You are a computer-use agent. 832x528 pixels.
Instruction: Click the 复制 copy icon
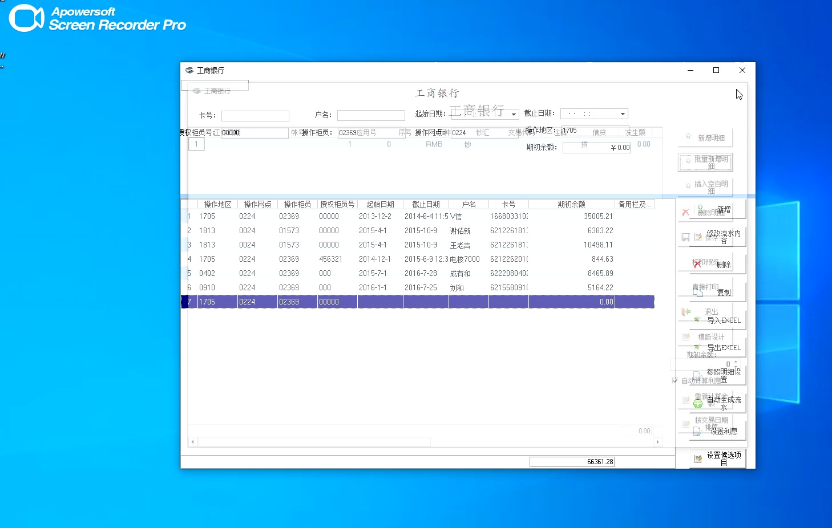pos(698,293)
